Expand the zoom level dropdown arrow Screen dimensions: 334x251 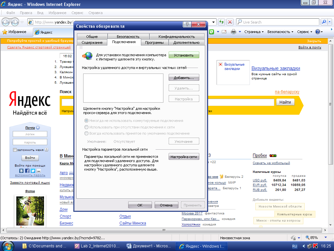tap(326, 238)
